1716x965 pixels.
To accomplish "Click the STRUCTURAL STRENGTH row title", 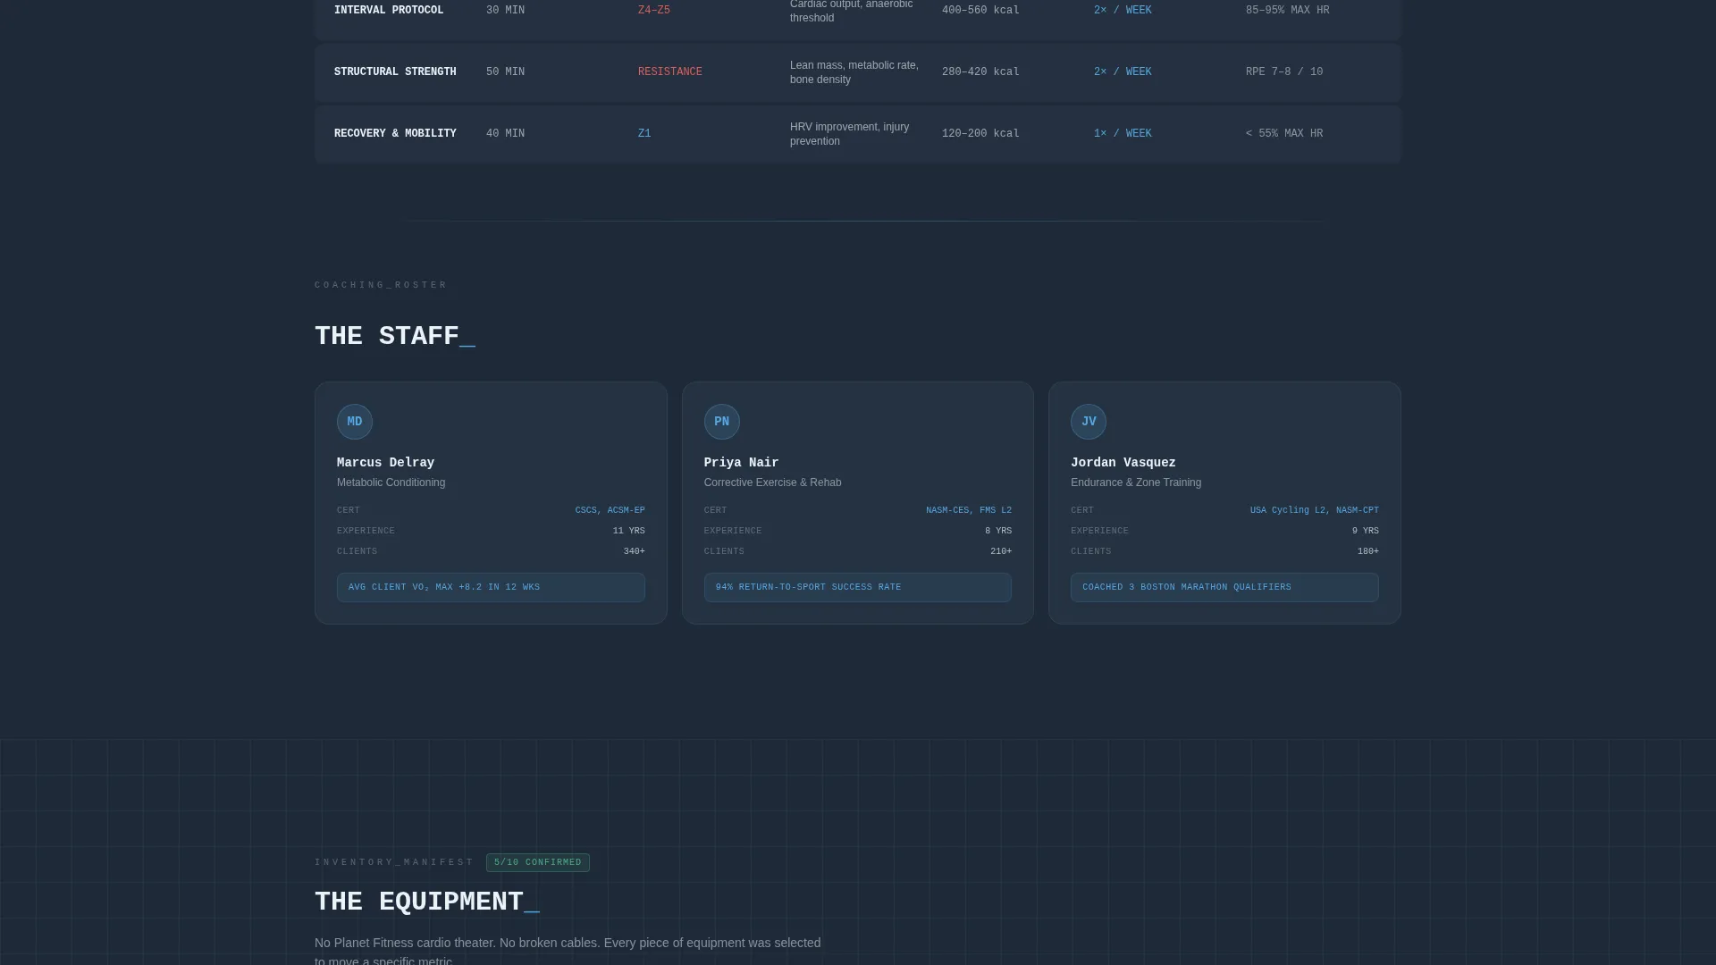I will tap(395, 72).
